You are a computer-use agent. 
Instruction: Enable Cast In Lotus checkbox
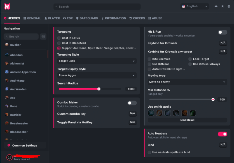pyautogui.click(x=59, y=38)
